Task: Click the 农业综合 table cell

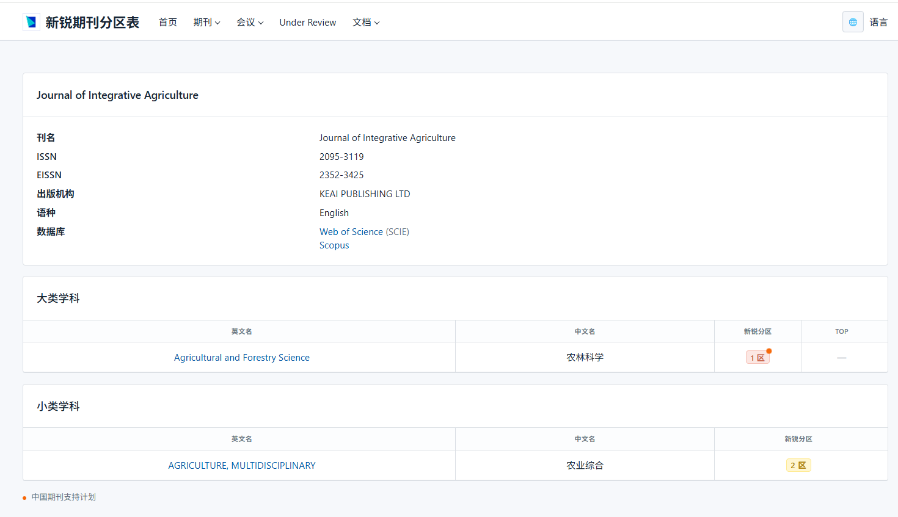Action: (x=585, y=465)
